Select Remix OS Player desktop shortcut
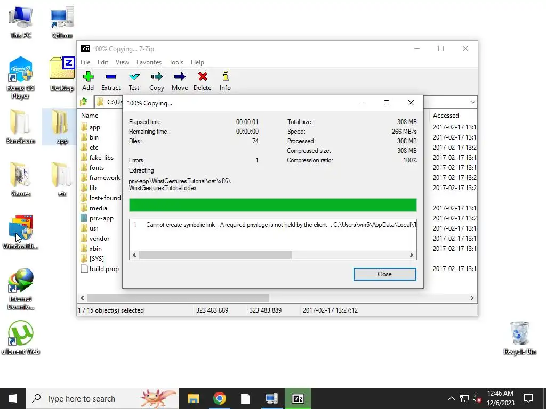 (x=21, y=78)
